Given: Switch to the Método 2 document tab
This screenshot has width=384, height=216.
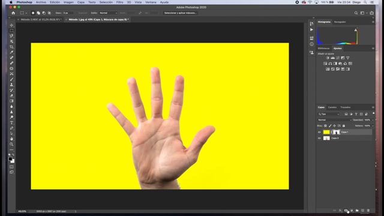Looking at the screenshot, I should click(x=40, y=19).
